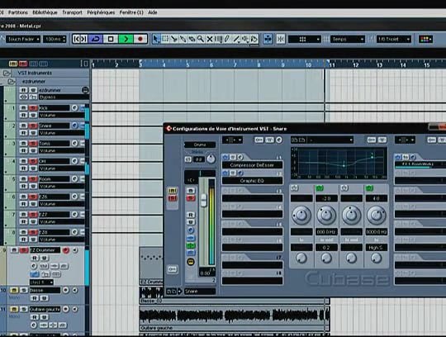Click the Bypass automation field of ezdrummer
The width and height of the screenshot is (446, 337).
63,97
